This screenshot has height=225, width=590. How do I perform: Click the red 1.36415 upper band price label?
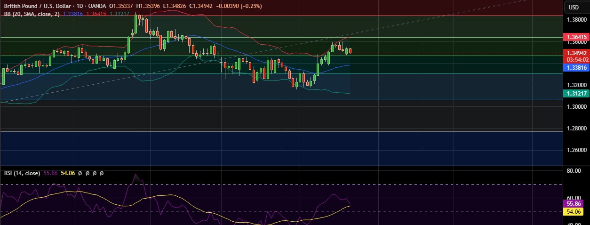pos(576,37)
